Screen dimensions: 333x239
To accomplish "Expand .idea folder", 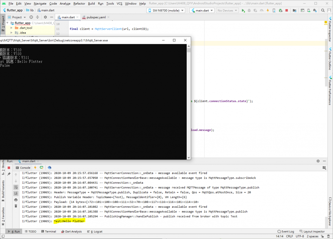I will tap(11, 33).
